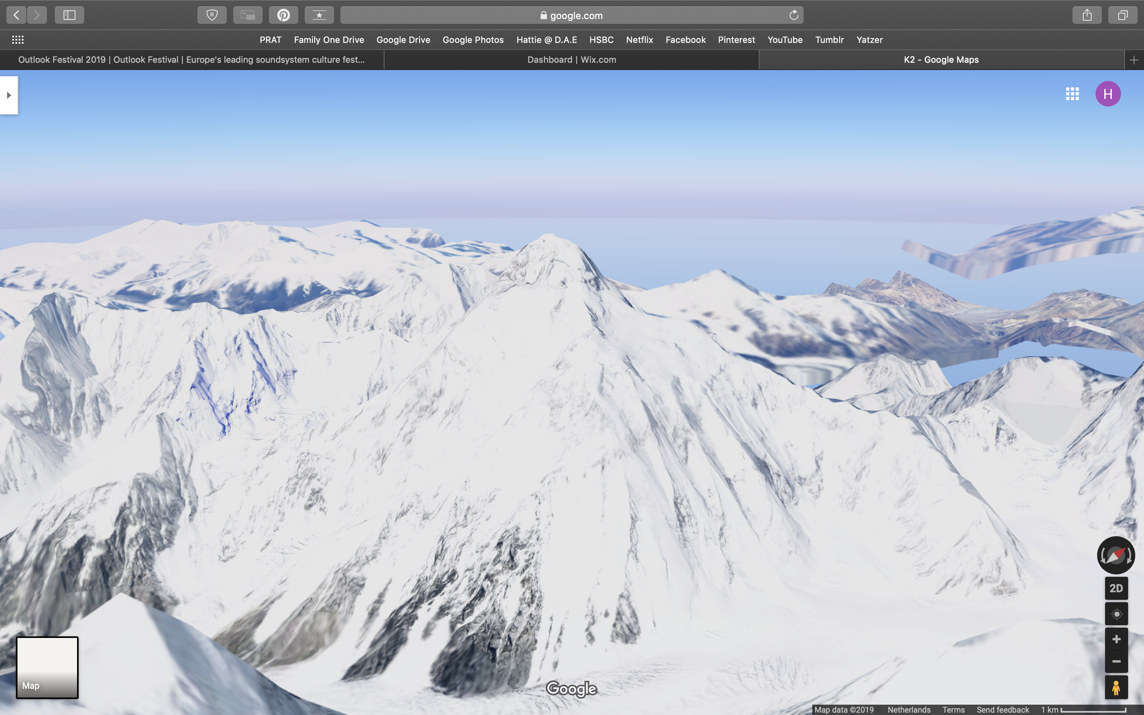
Task: Switch to Map layer thumbnail
Action: pyautogui.click(x=47, y=667)
